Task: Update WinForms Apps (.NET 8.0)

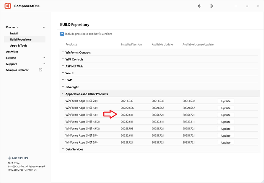Action: (x=226, y=142)
